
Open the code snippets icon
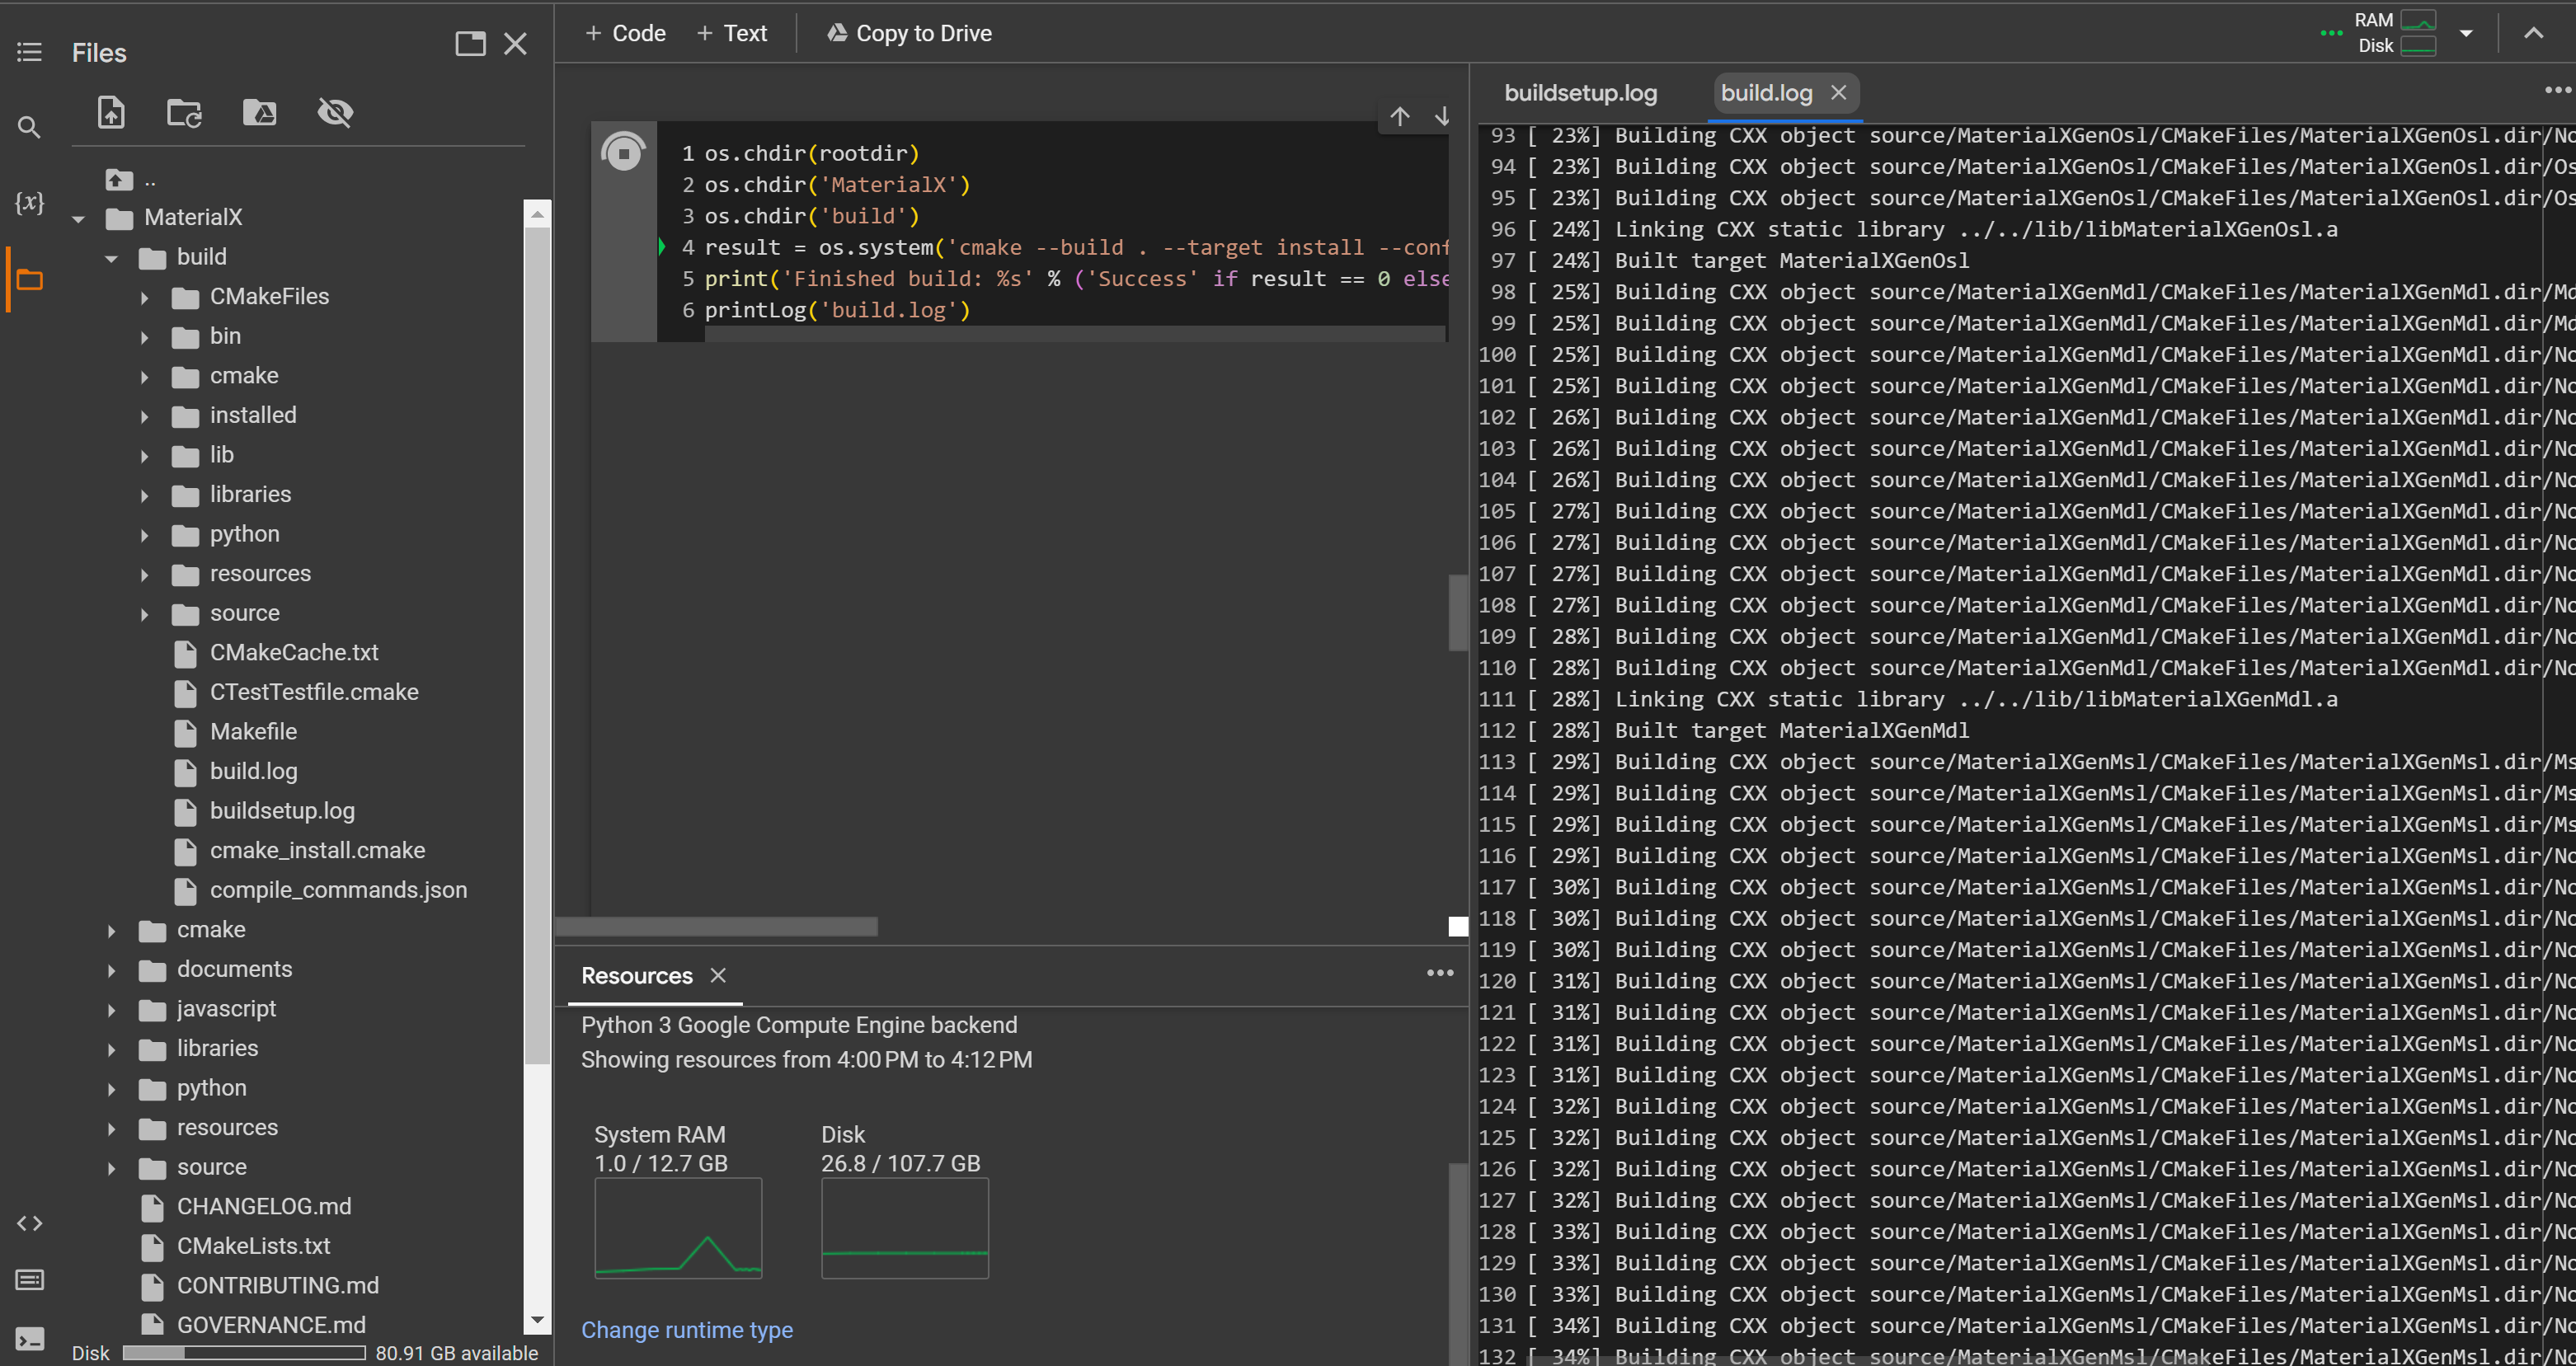(29, 1223)
